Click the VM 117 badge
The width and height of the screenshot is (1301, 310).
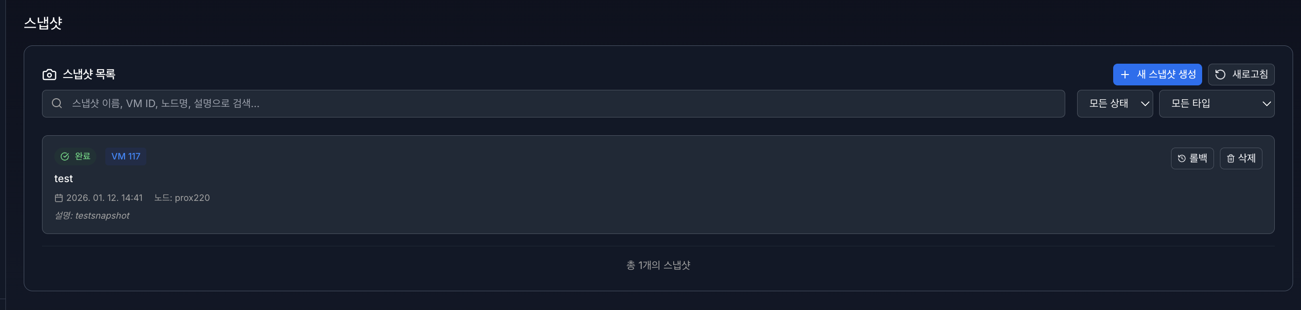[126, 156]
